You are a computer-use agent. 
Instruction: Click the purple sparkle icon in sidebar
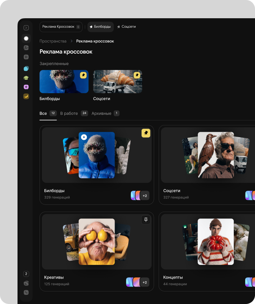[26, 87]
